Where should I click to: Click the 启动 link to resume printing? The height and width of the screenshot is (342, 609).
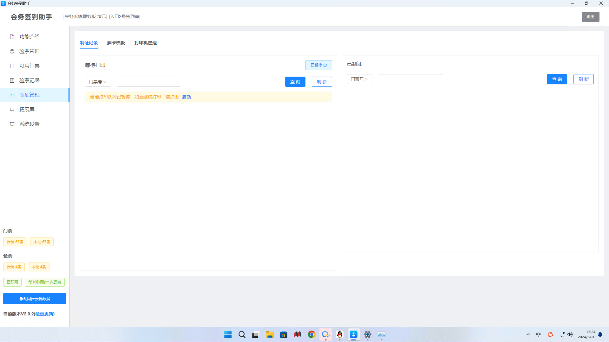[x=187, y=97]
